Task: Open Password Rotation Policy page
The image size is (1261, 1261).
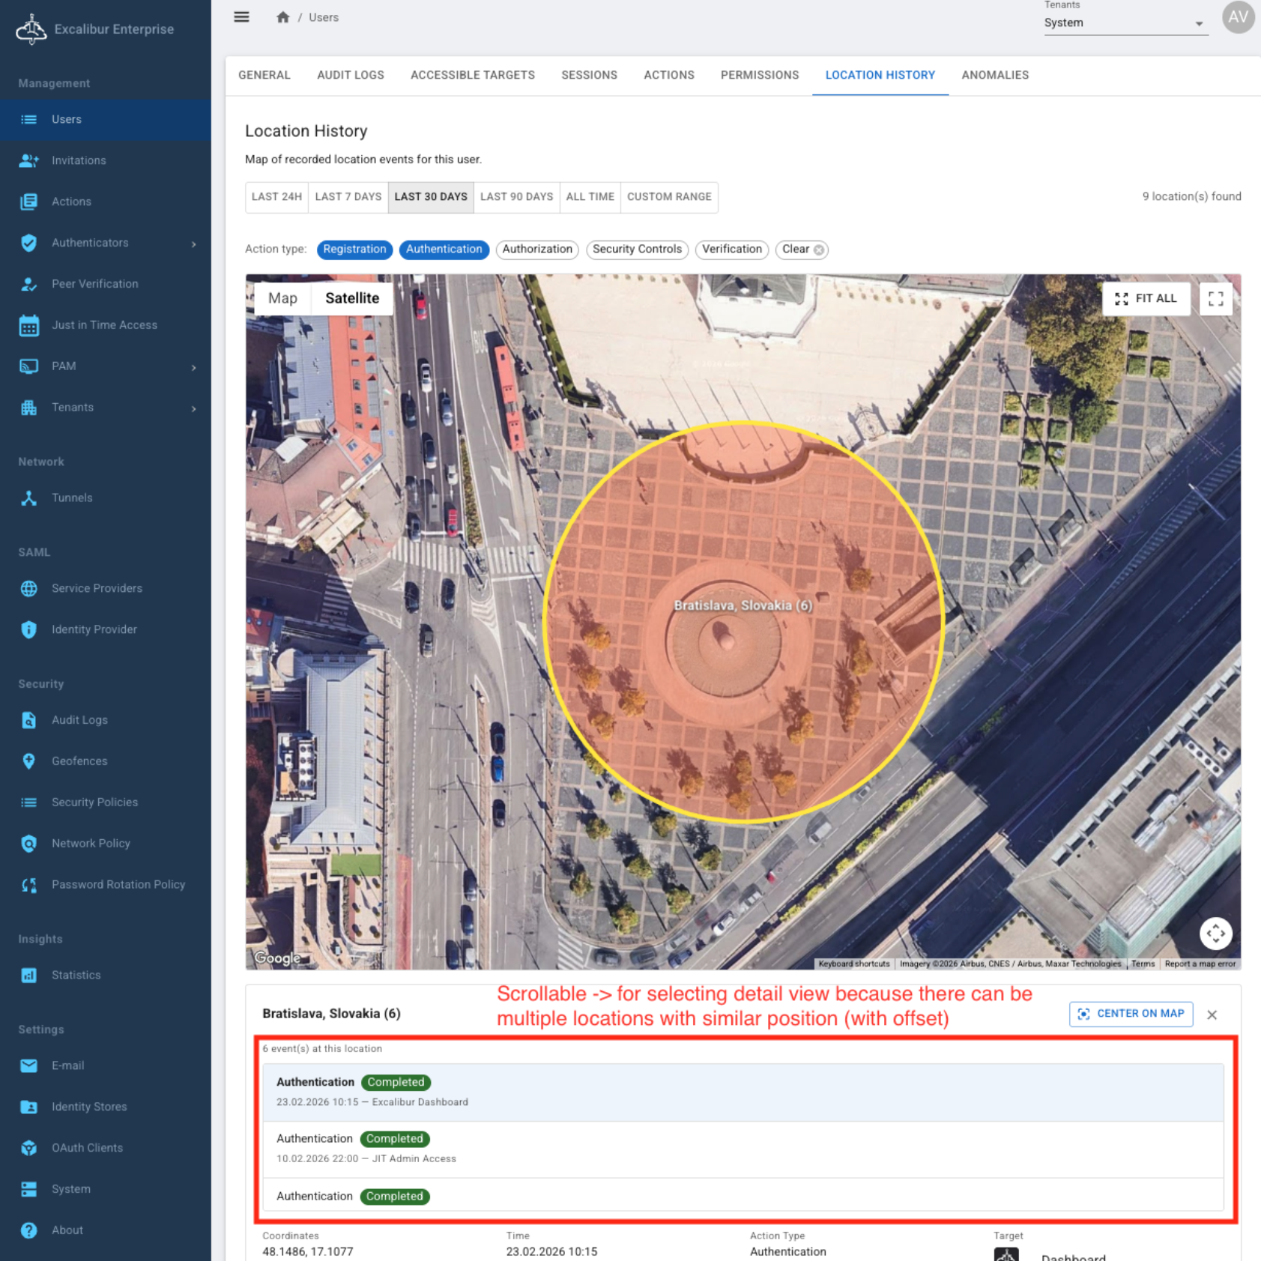Action: tap(118, 885)
